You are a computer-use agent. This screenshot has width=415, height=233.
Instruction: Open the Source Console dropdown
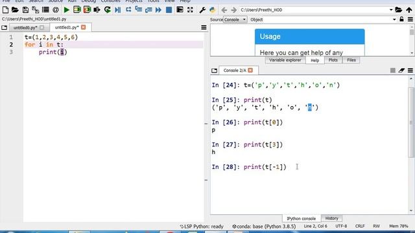click(235, 19)
